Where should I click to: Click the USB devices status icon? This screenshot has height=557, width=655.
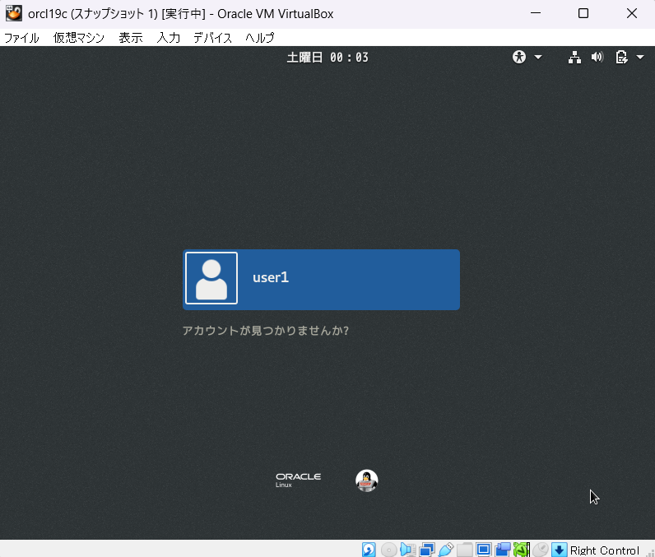coord(446,550)
